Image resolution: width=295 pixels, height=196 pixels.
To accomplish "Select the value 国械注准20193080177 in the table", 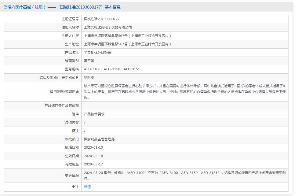I will (x=102, y=19).
